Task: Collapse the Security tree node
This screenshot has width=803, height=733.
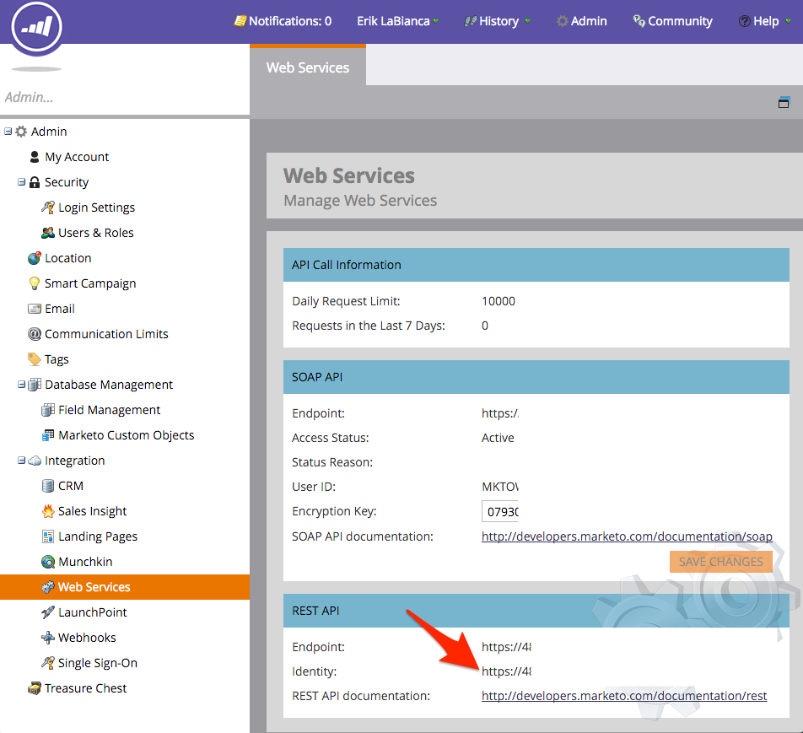Action: coord(22,182)
